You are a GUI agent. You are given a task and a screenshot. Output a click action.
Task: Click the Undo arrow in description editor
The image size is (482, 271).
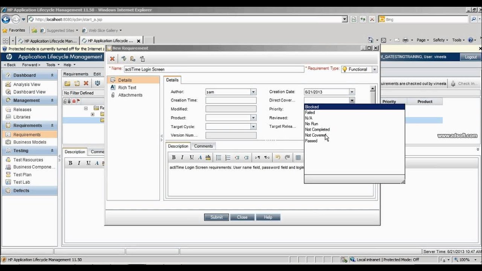[278, 157]
